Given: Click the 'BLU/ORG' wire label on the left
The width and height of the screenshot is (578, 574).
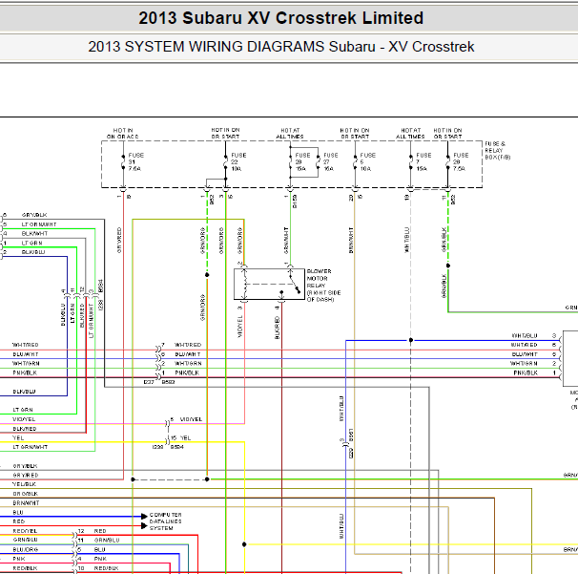Looking at the screenshot, I should pos(26,549).
